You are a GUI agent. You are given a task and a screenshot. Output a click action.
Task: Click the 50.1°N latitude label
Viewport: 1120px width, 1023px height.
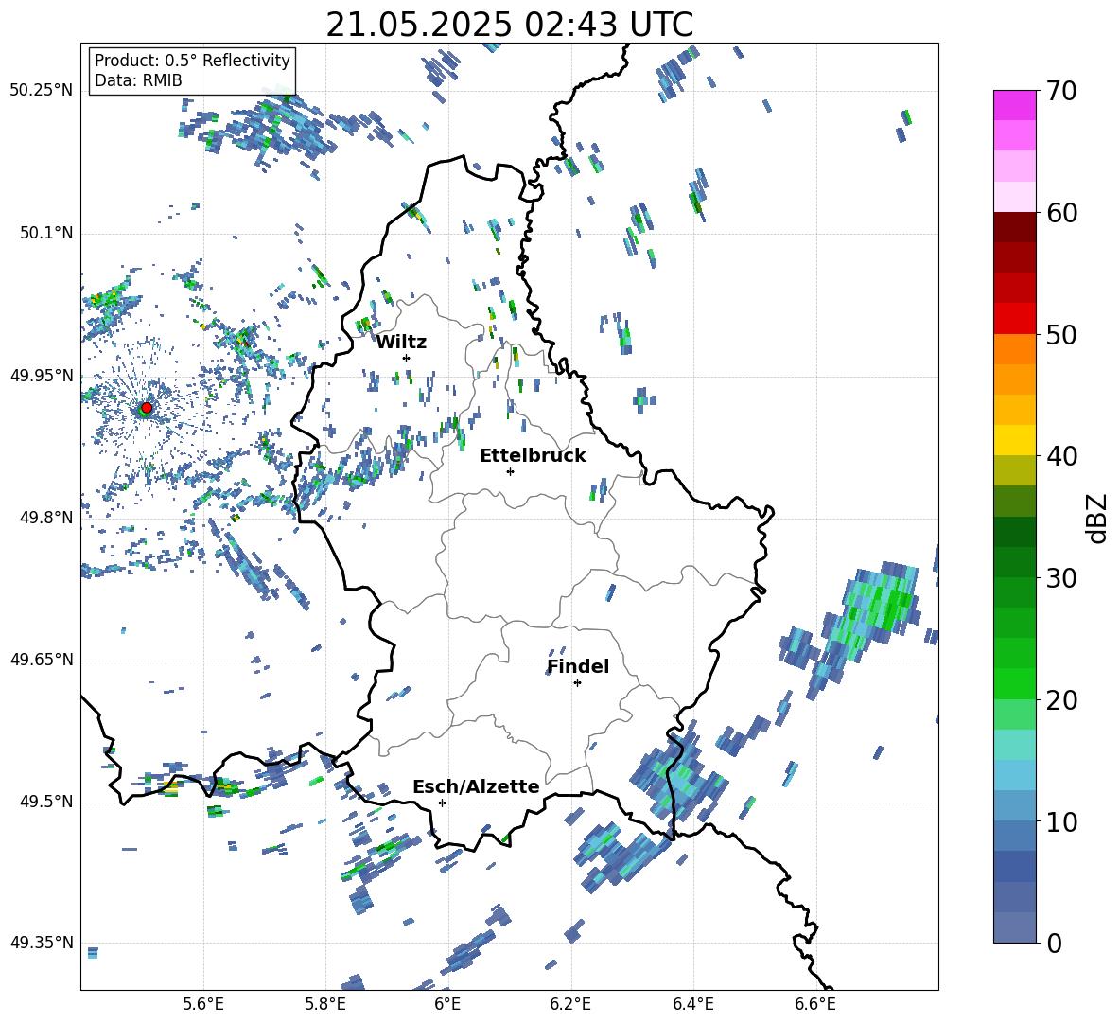(46, 234)
